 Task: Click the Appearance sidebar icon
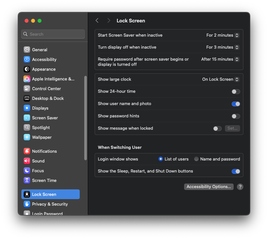tap(27, 69)
